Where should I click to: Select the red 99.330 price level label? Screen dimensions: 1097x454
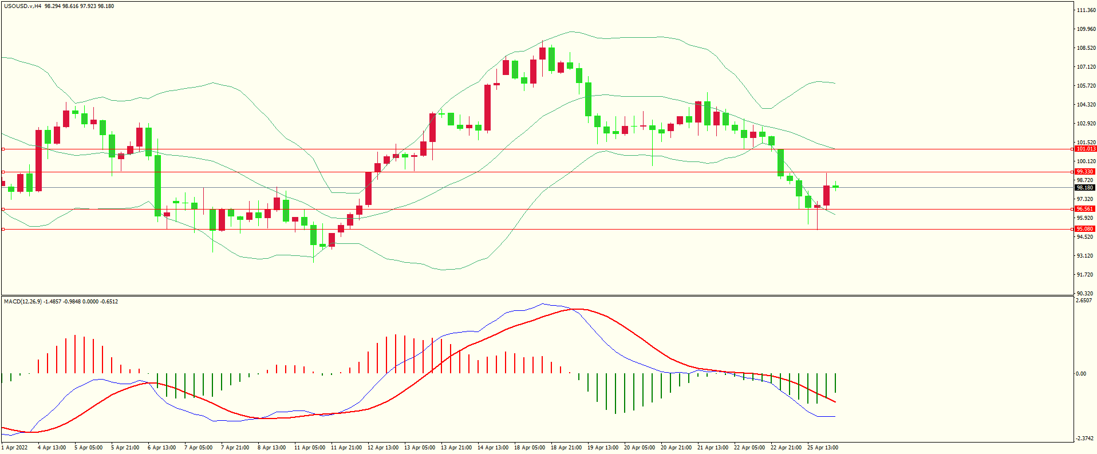pyautogui.click(x=1085, y=172)
